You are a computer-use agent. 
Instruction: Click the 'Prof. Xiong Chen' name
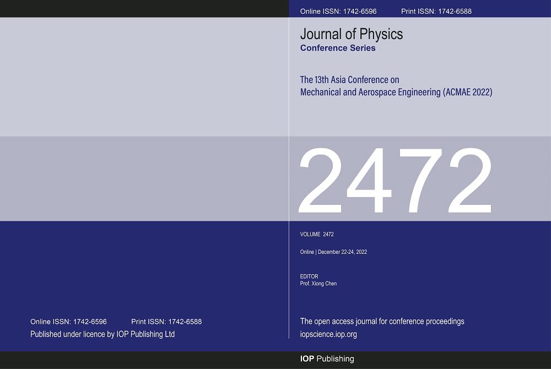[318, 283]
